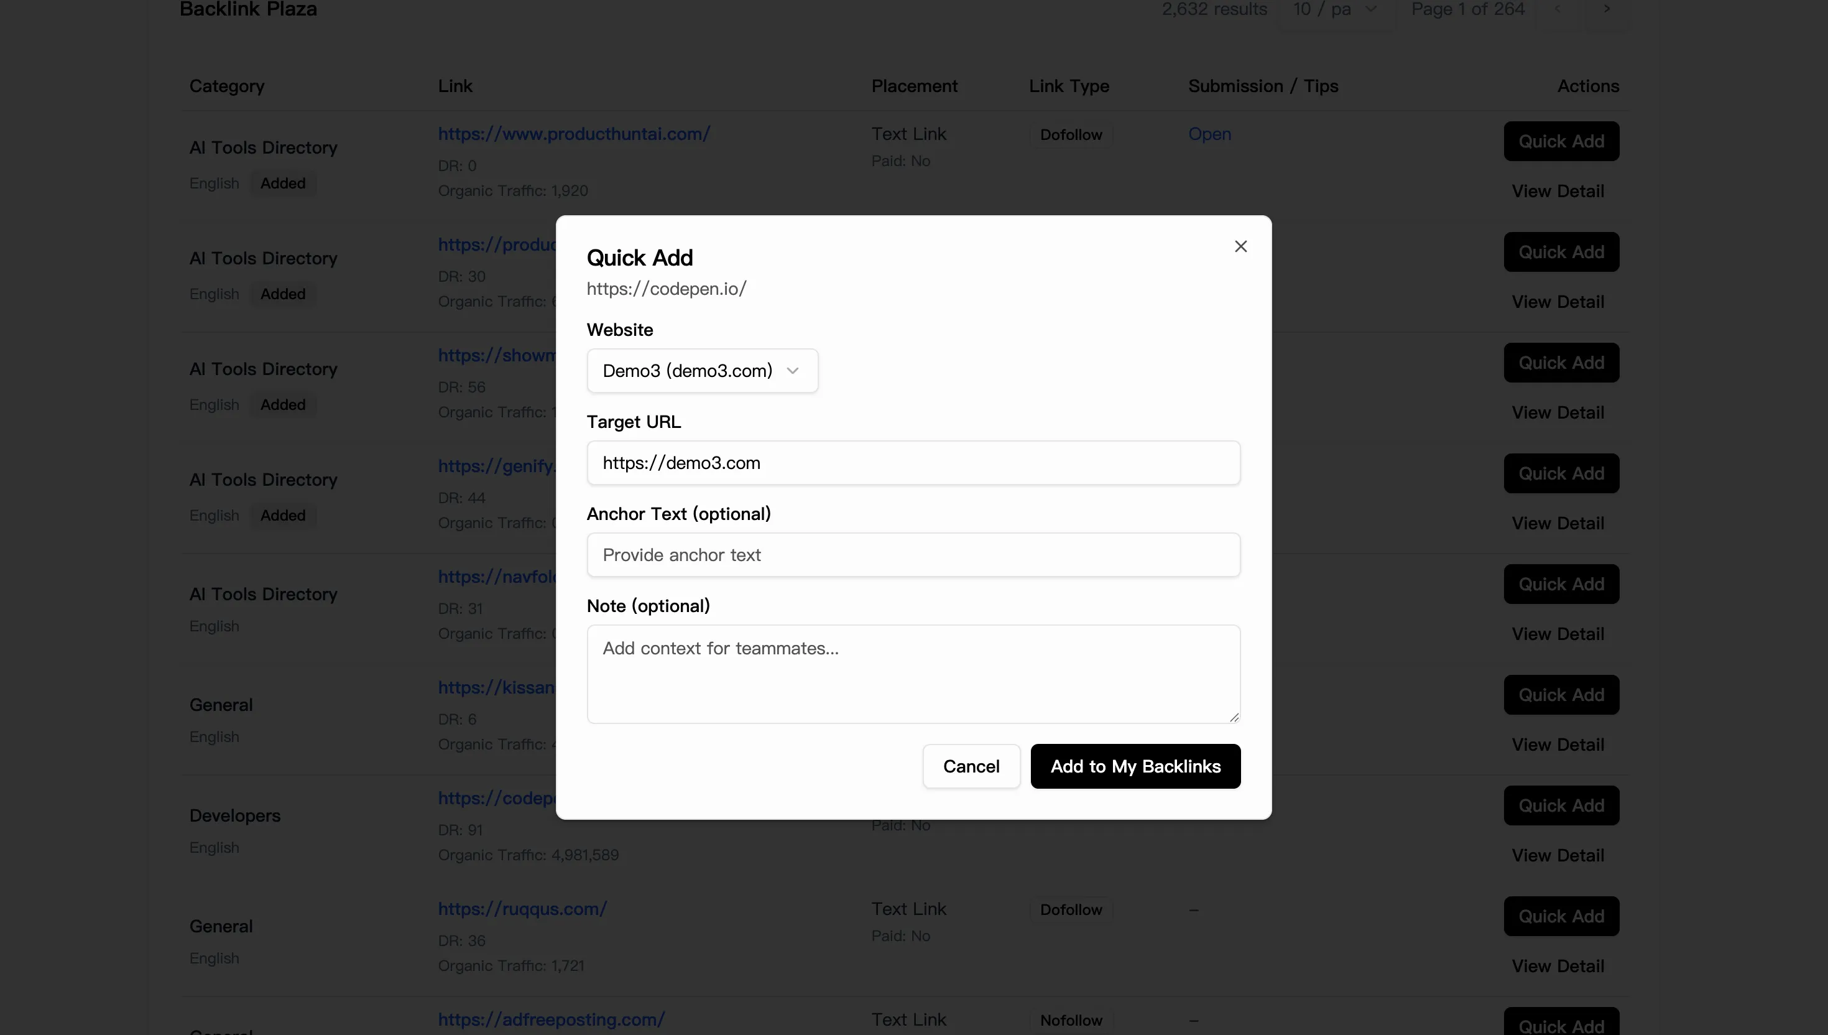Click View Detail for the Developers row
1828x1035 pixels.
point(1558,855)
